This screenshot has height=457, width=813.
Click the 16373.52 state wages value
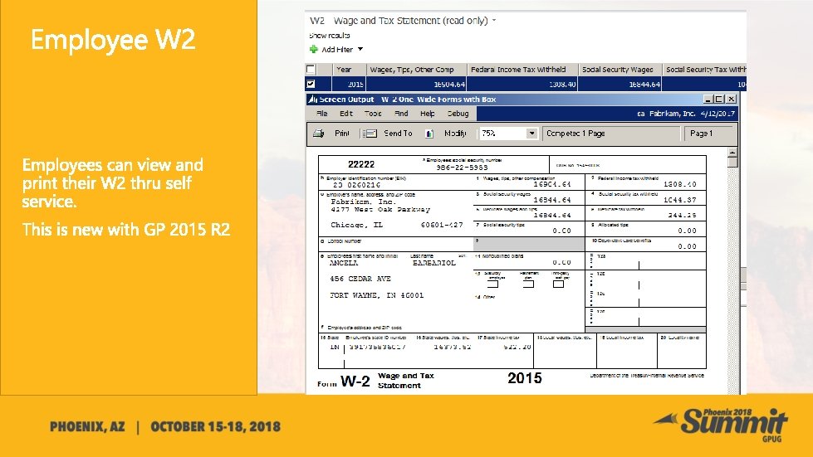[453, 347]
